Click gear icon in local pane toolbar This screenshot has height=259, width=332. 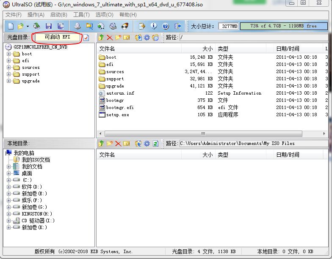(147, 144)
